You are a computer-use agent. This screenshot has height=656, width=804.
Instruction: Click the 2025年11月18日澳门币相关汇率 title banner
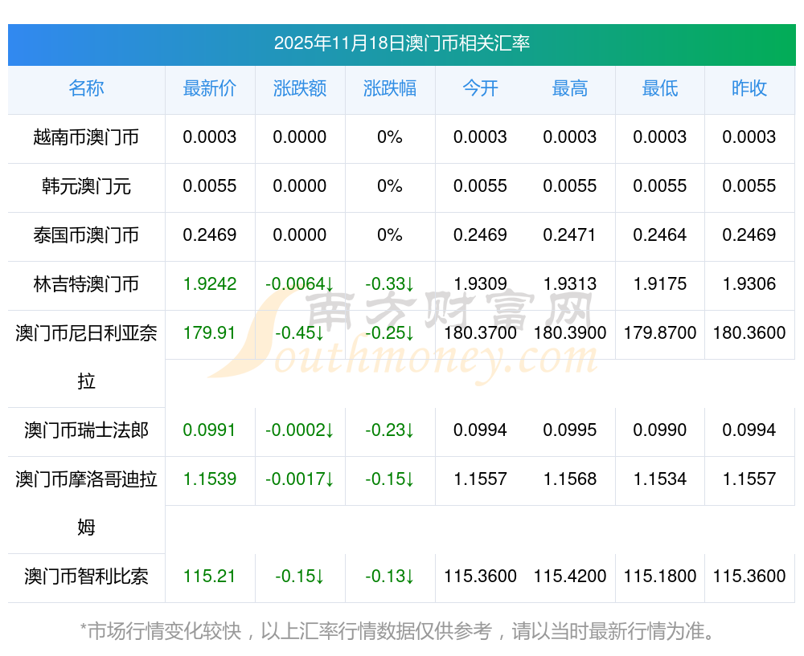coord(401,43)
